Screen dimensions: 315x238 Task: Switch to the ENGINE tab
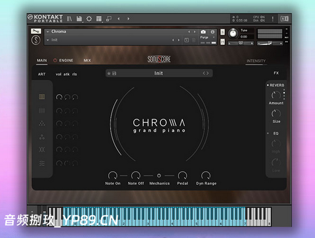coord(66,60)
